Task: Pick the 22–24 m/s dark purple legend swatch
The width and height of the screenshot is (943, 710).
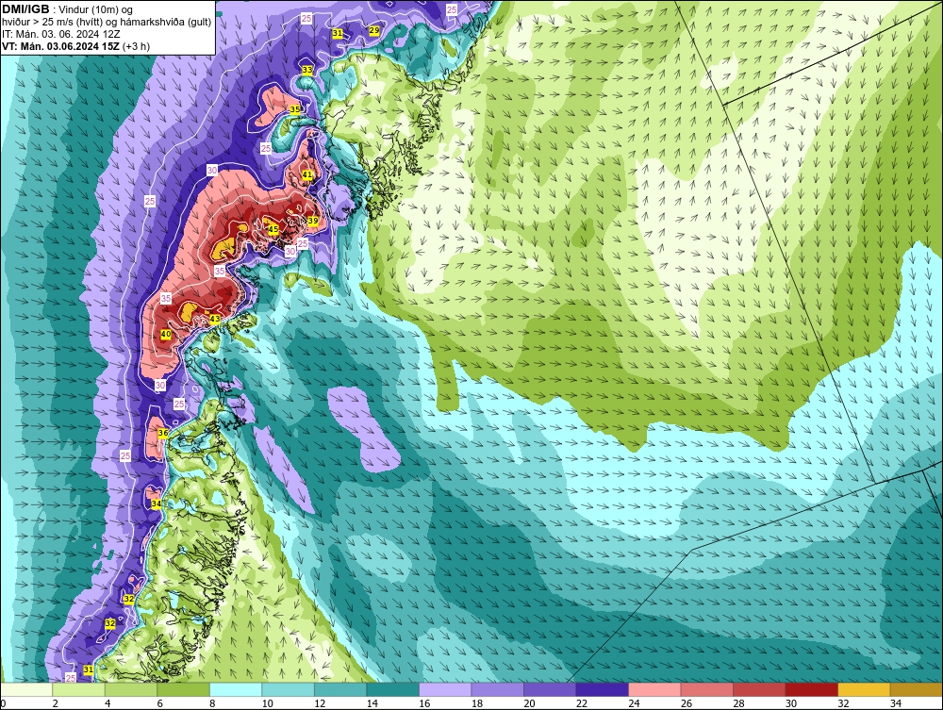Action: (x=602, y=689)
